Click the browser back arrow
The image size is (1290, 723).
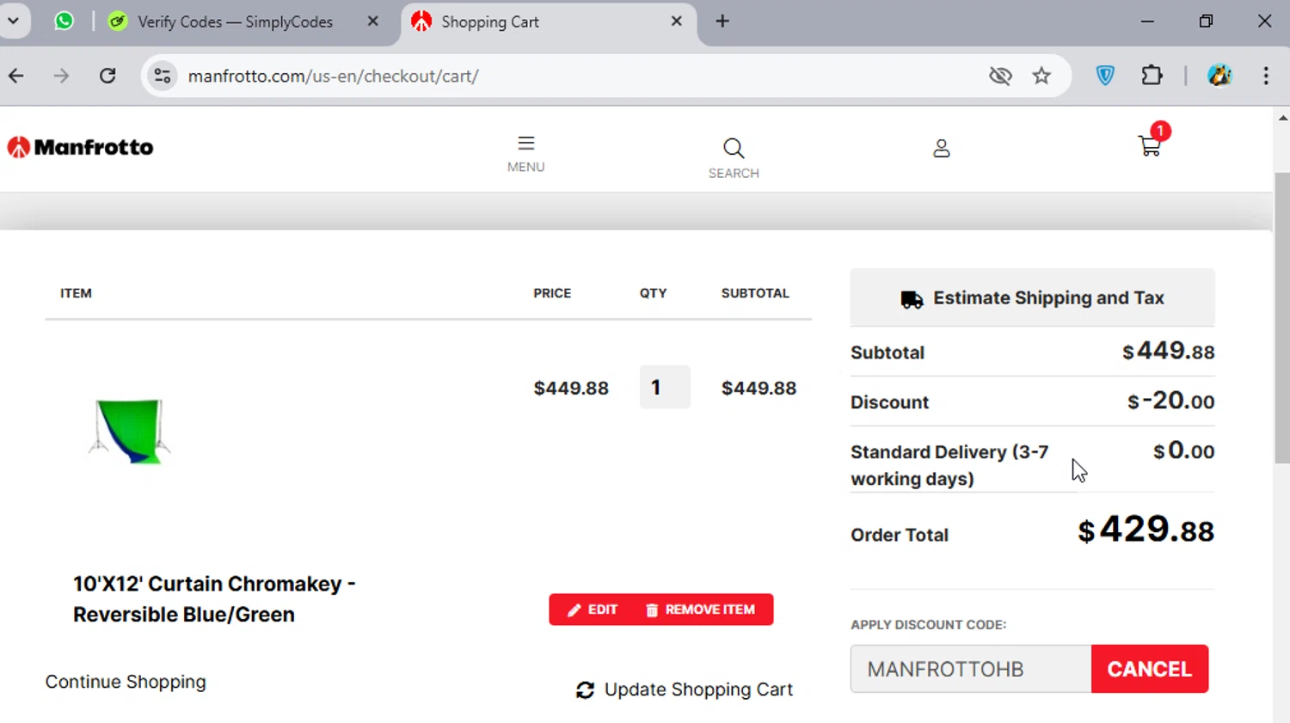point(16,76)
